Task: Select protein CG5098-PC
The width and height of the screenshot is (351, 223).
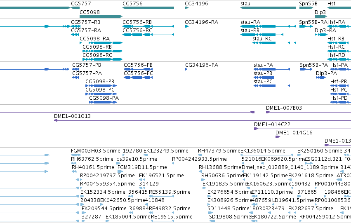Action: (x=100, y=90)
